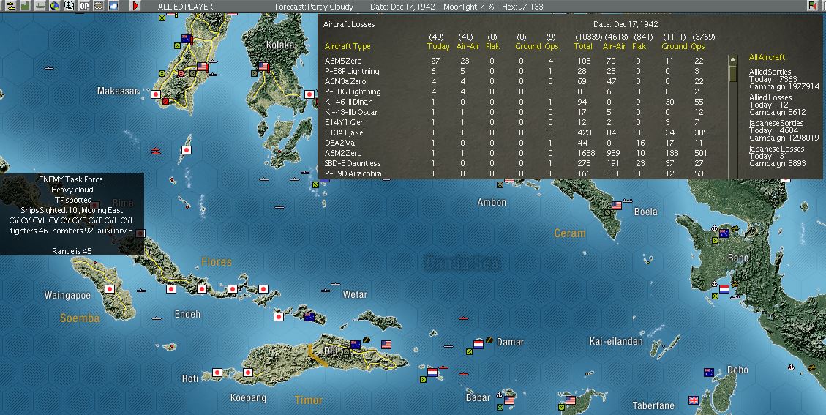Open the OP report icon
The height and width of the screenshot is (415, 826).
(83, 6)
